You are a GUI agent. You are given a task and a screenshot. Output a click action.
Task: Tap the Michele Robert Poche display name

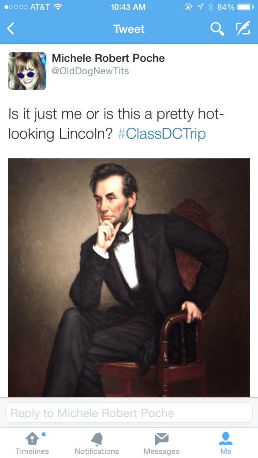108,58
